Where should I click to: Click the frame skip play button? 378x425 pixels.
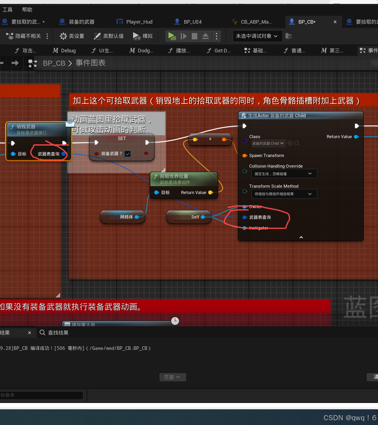183,36
